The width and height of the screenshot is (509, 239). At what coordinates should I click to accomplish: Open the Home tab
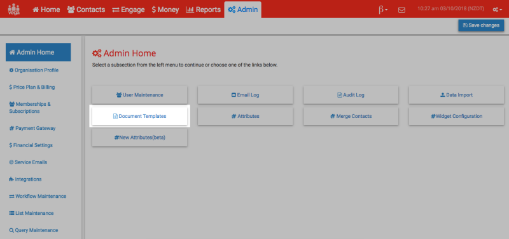click(46, 10)
